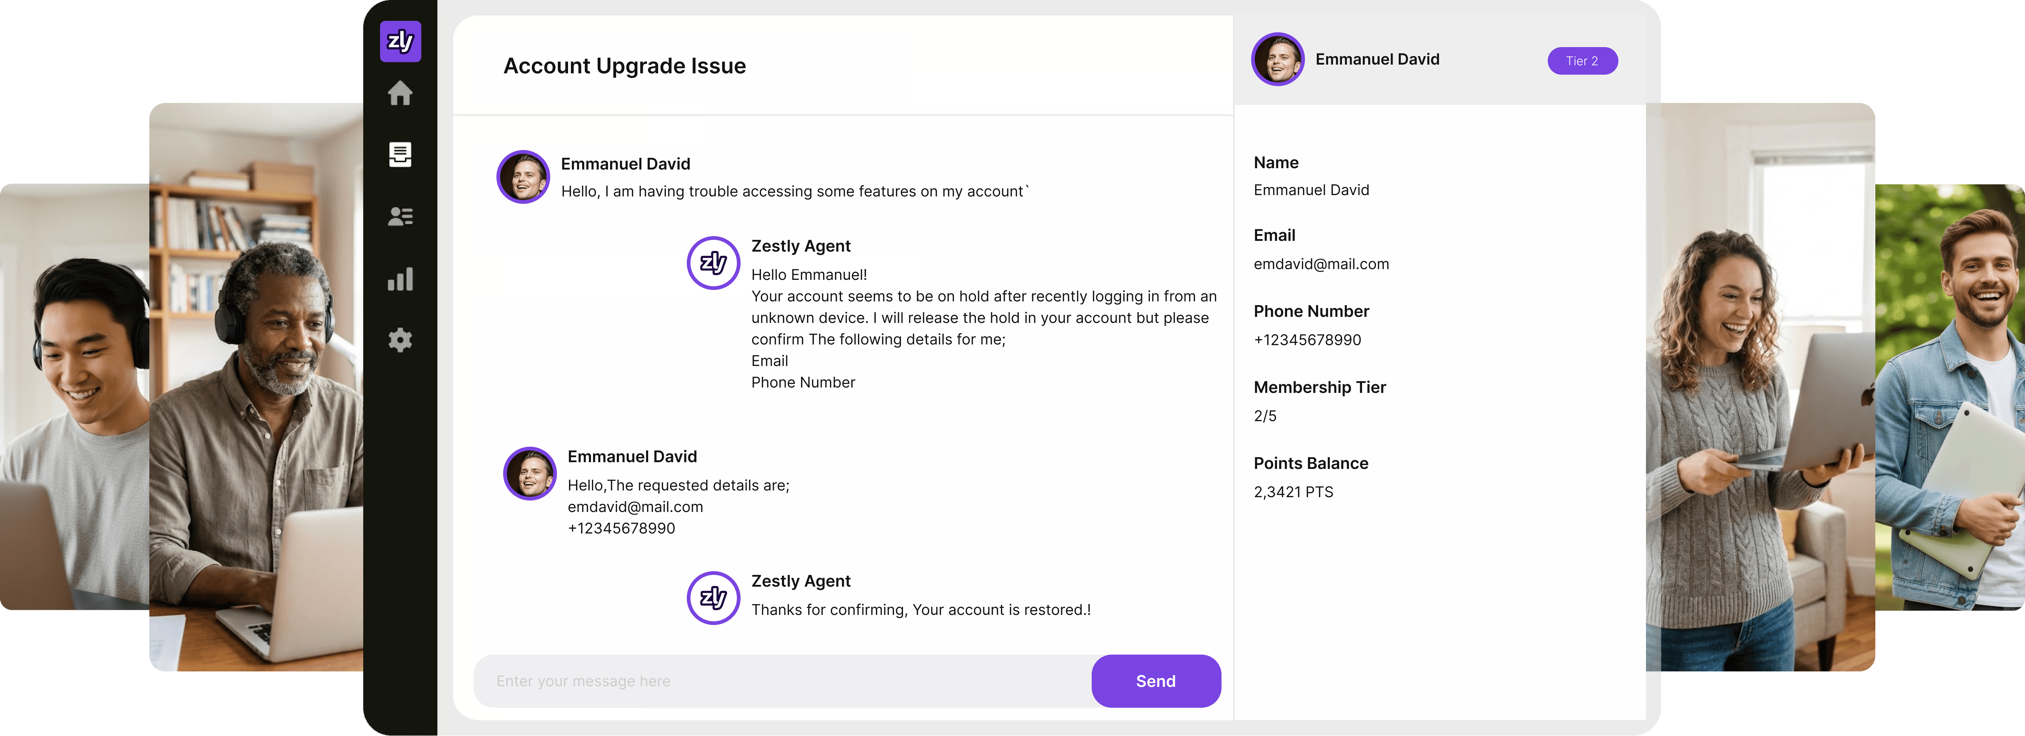2025x736 pixels.
Task: Click the Tier 2 badge
Action: tap(1582, 61)
